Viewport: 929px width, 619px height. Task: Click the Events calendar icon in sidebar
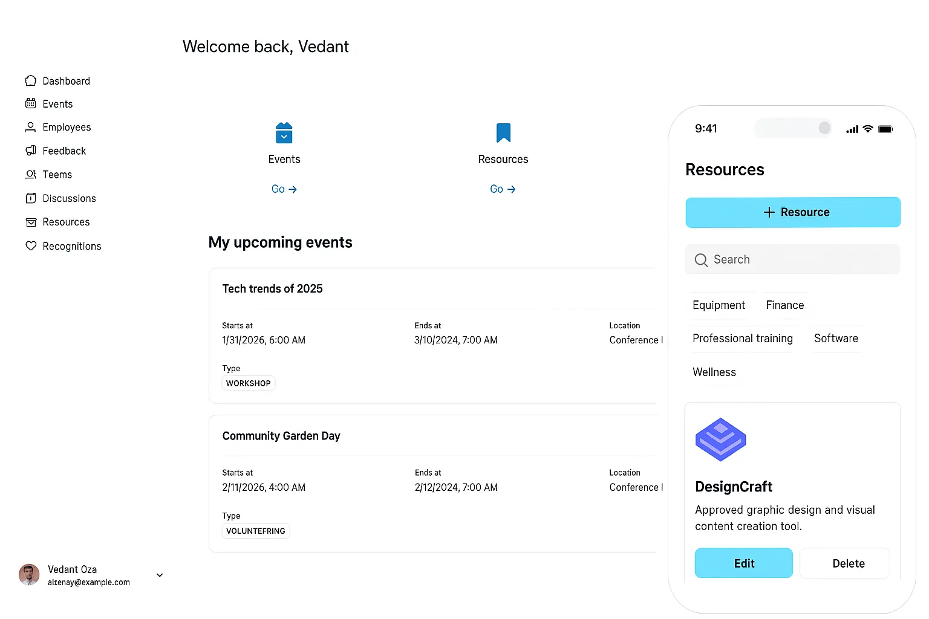coord(31,104)
